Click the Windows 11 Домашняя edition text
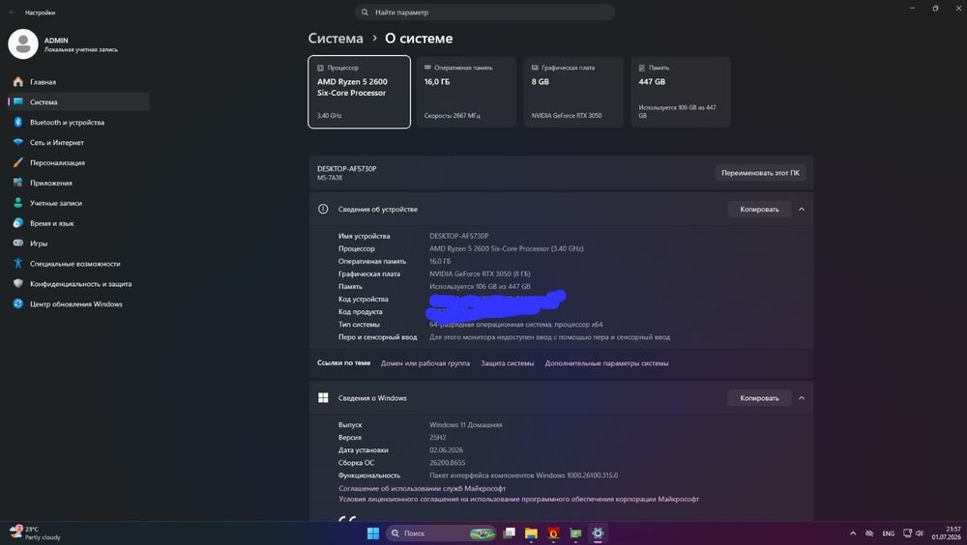Image resolution: width=967 pixels, height=545 pixels. pos(466,425)
